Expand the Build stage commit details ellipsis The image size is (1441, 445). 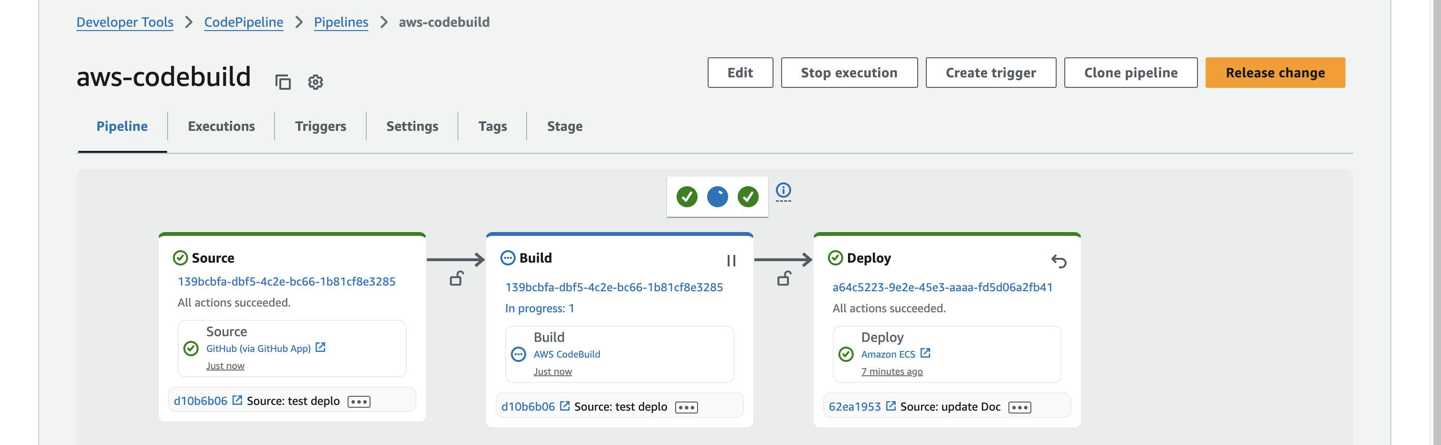[687, 407]
